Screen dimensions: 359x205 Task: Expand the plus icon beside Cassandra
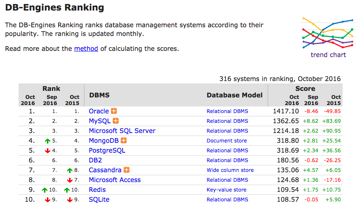(x=126, y=170)
